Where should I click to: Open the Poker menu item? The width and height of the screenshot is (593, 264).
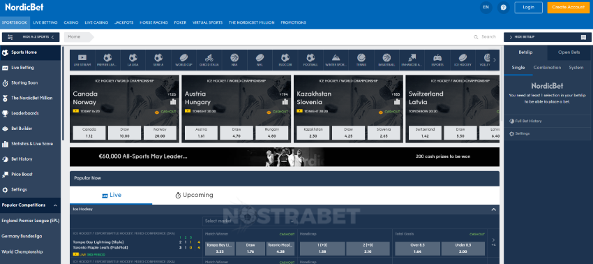[180, 23]
